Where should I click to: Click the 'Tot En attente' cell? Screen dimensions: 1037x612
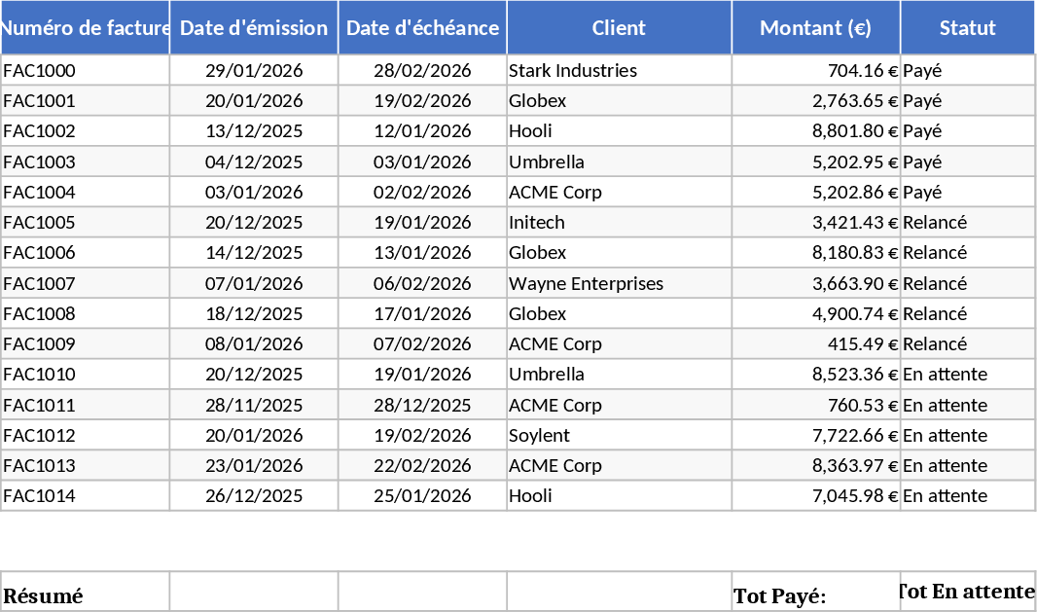[967, 592]
